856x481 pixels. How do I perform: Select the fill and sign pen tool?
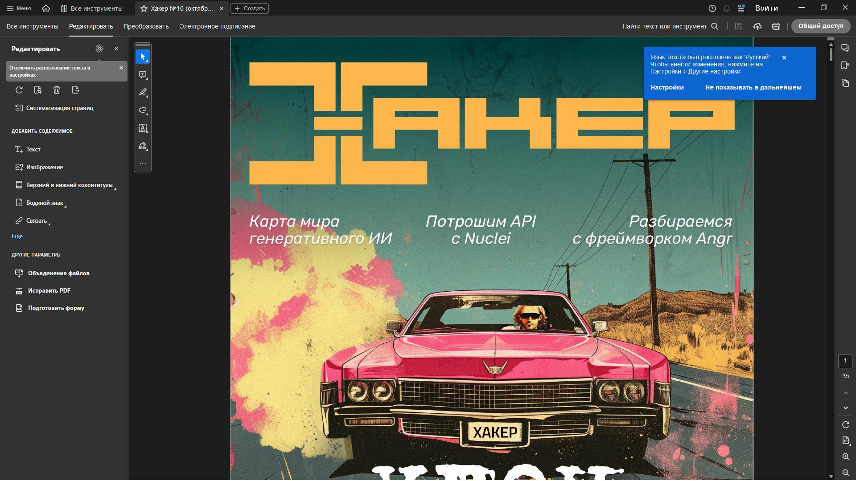point(143,146)
